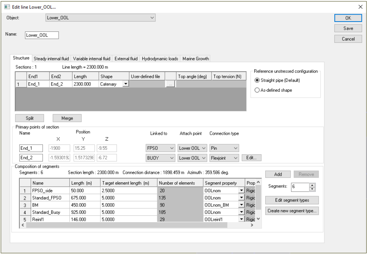
Task: Click the browse ellipsis button for user-defined file
Action: point(170,84)
